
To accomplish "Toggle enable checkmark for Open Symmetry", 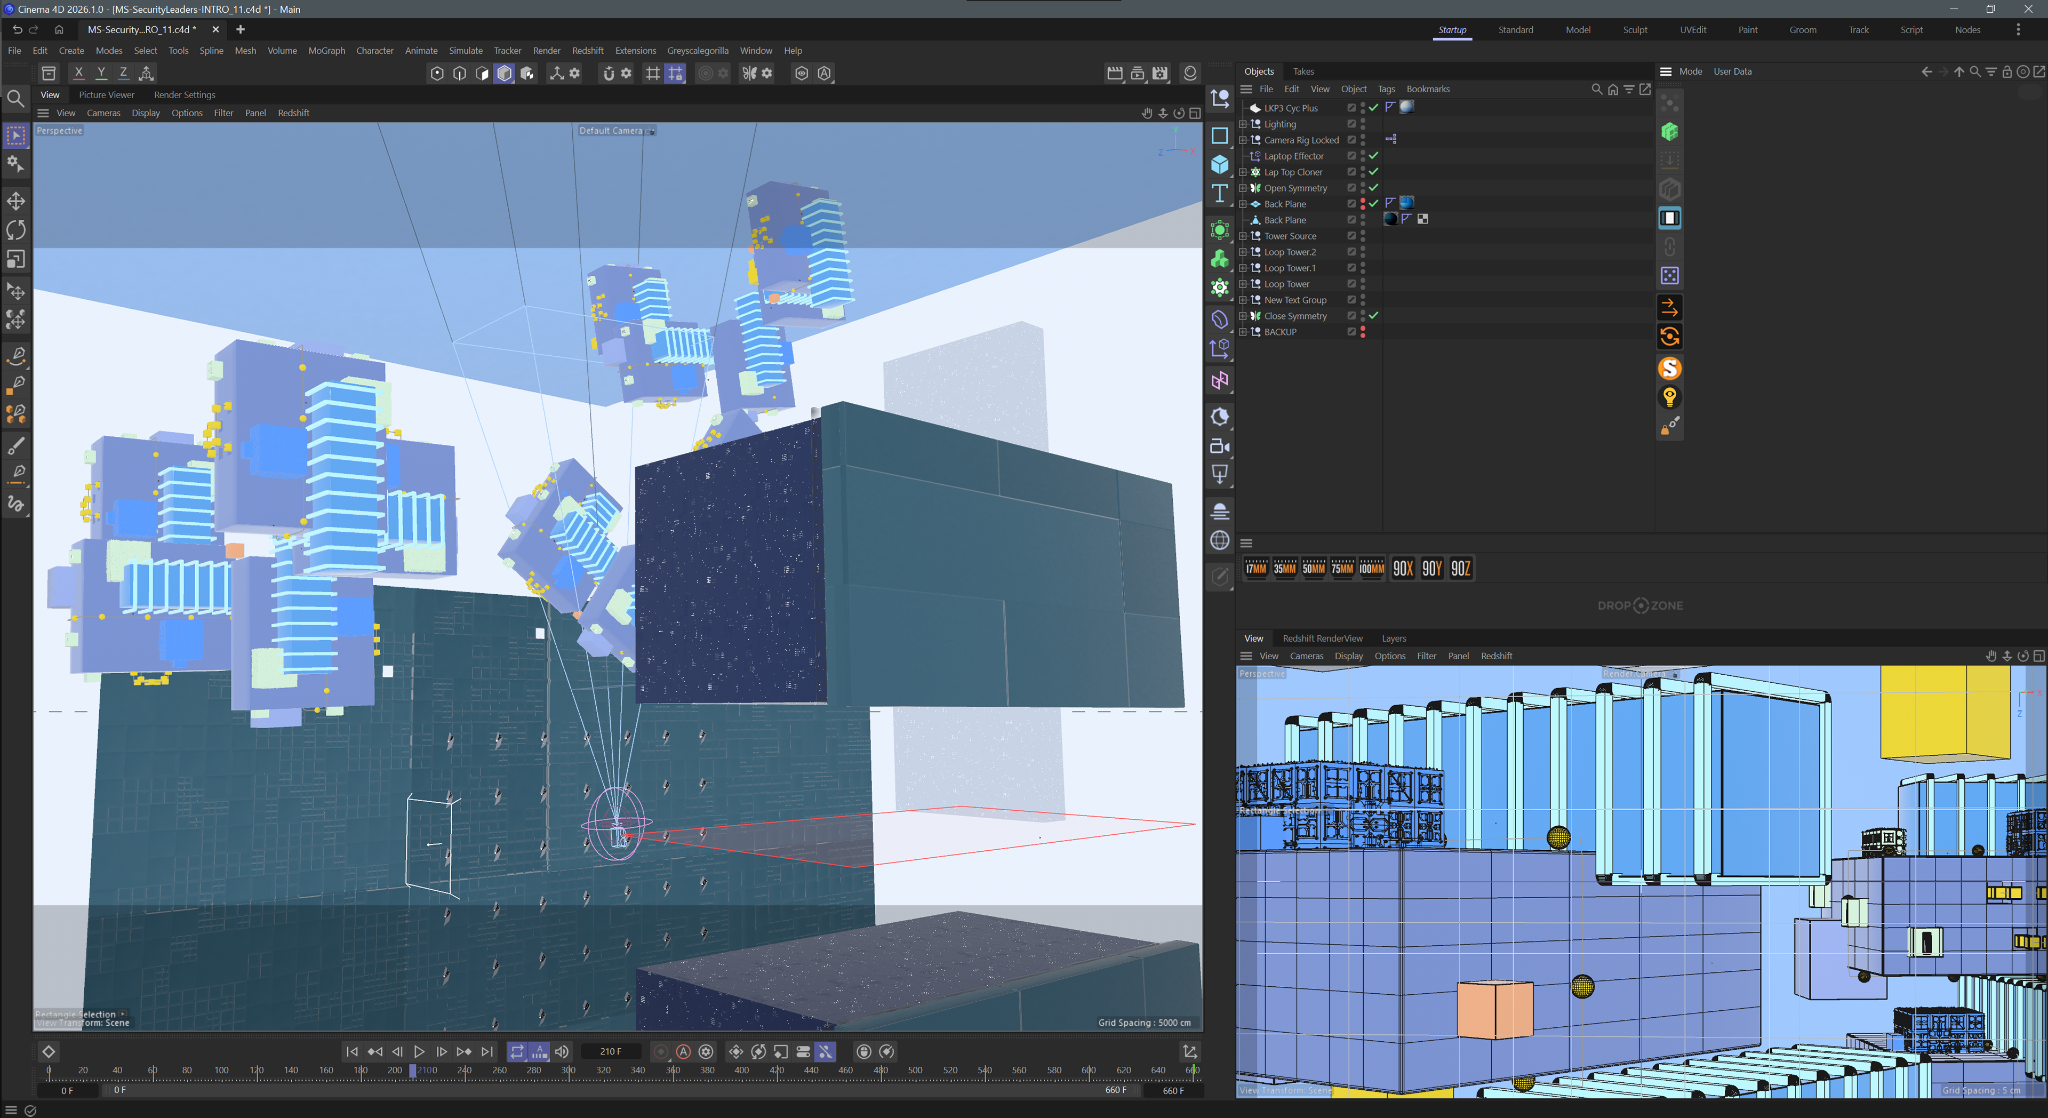I will tap(1374, 188).
